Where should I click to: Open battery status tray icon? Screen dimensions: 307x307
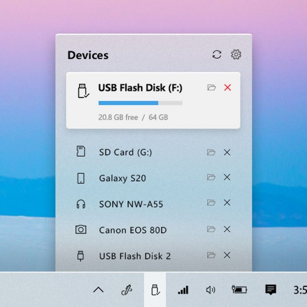(239, 289)
